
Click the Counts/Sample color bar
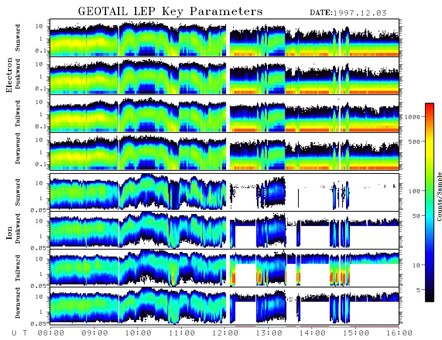[x=429, y=202]
